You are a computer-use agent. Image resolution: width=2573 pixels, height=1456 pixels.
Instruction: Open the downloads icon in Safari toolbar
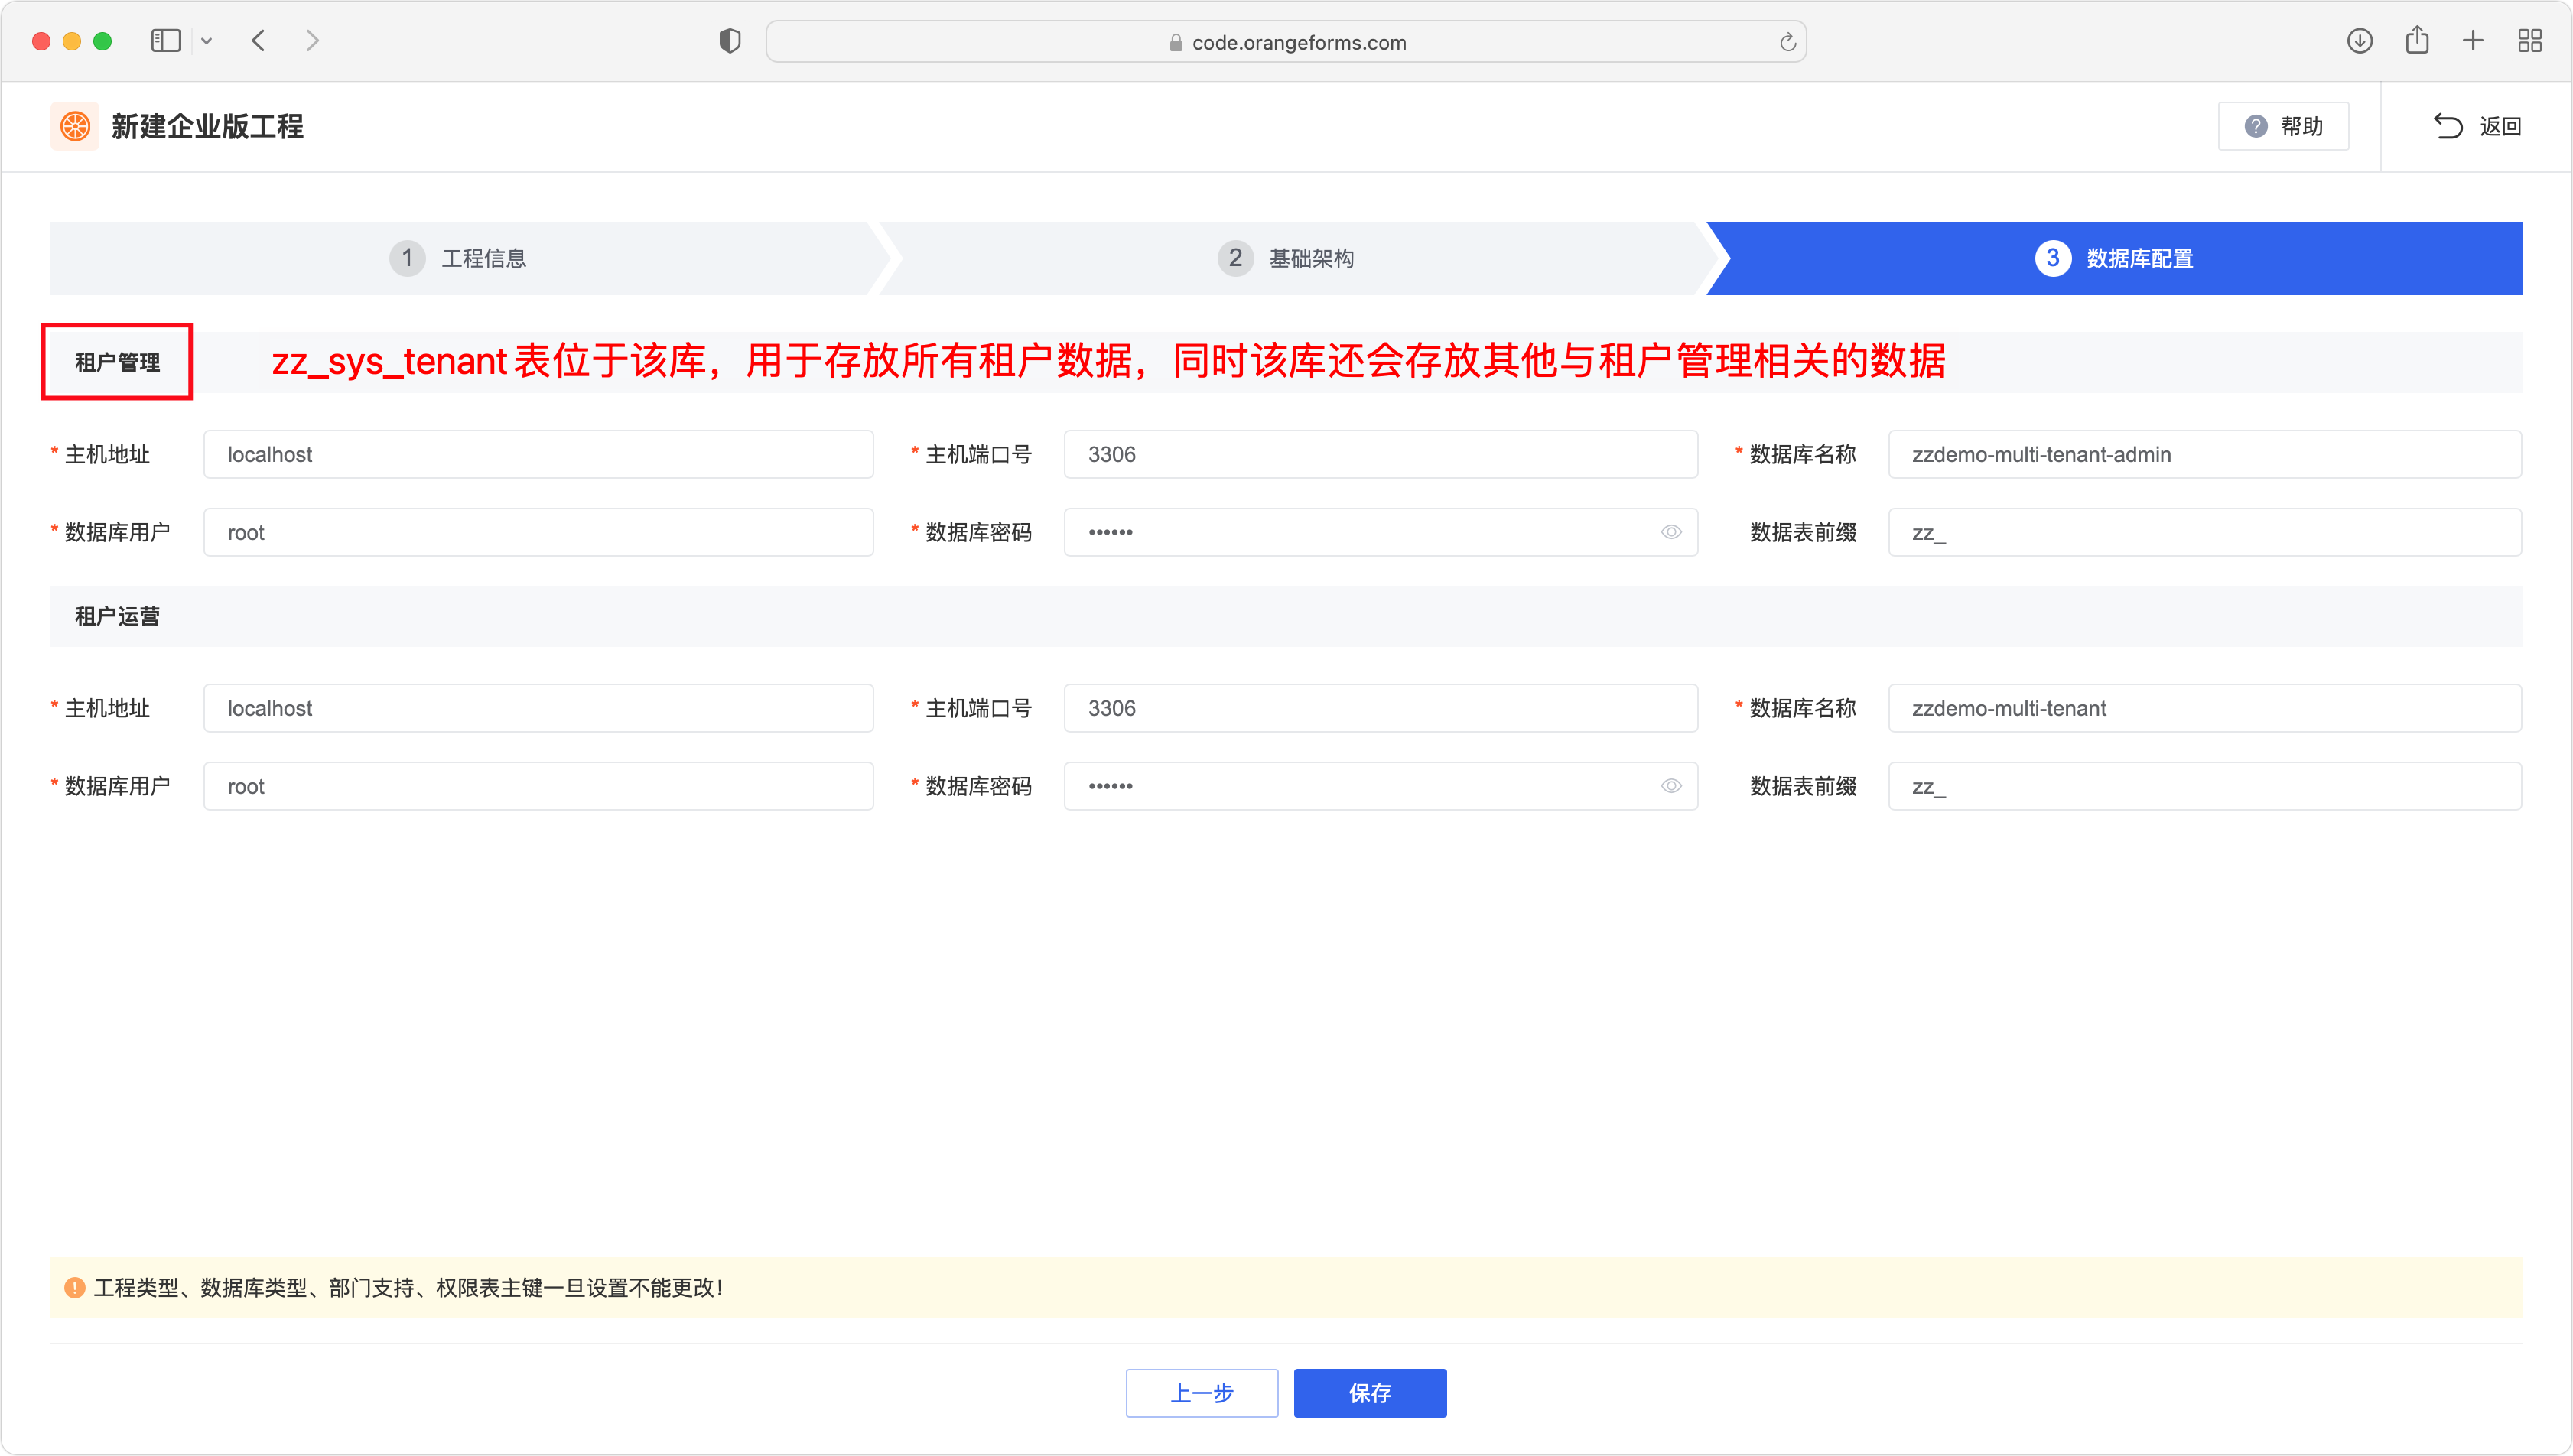2360,41
